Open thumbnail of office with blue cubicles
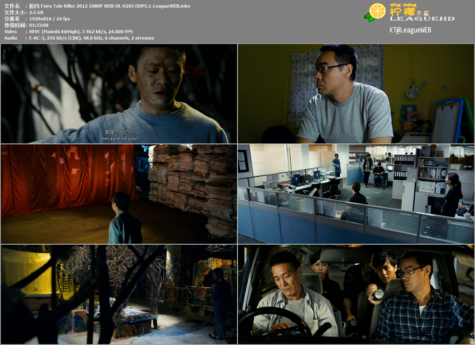475x345 pixels. 356,194
